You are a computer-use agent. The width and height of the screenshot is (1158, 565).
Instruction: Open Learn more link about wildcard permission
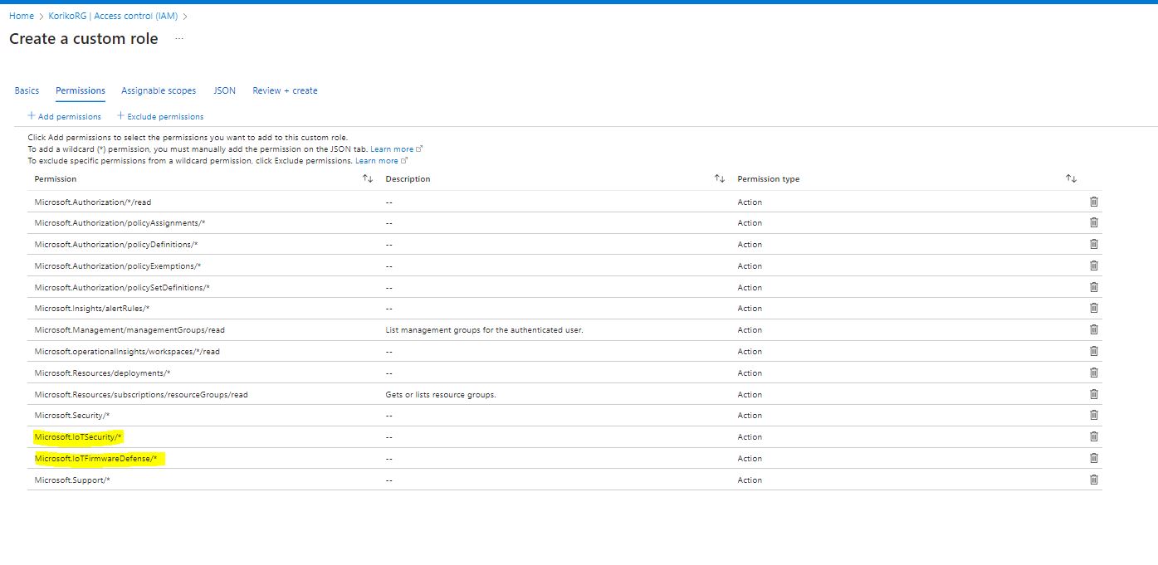(397, 149)
